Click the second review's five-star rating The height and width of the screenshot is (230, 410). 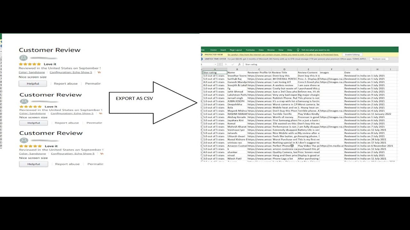point(31,107)
